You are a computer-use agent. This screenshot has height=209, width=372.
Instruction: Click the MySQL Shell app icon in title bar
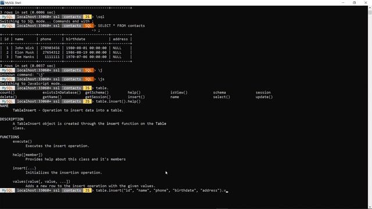pos(2,2)
